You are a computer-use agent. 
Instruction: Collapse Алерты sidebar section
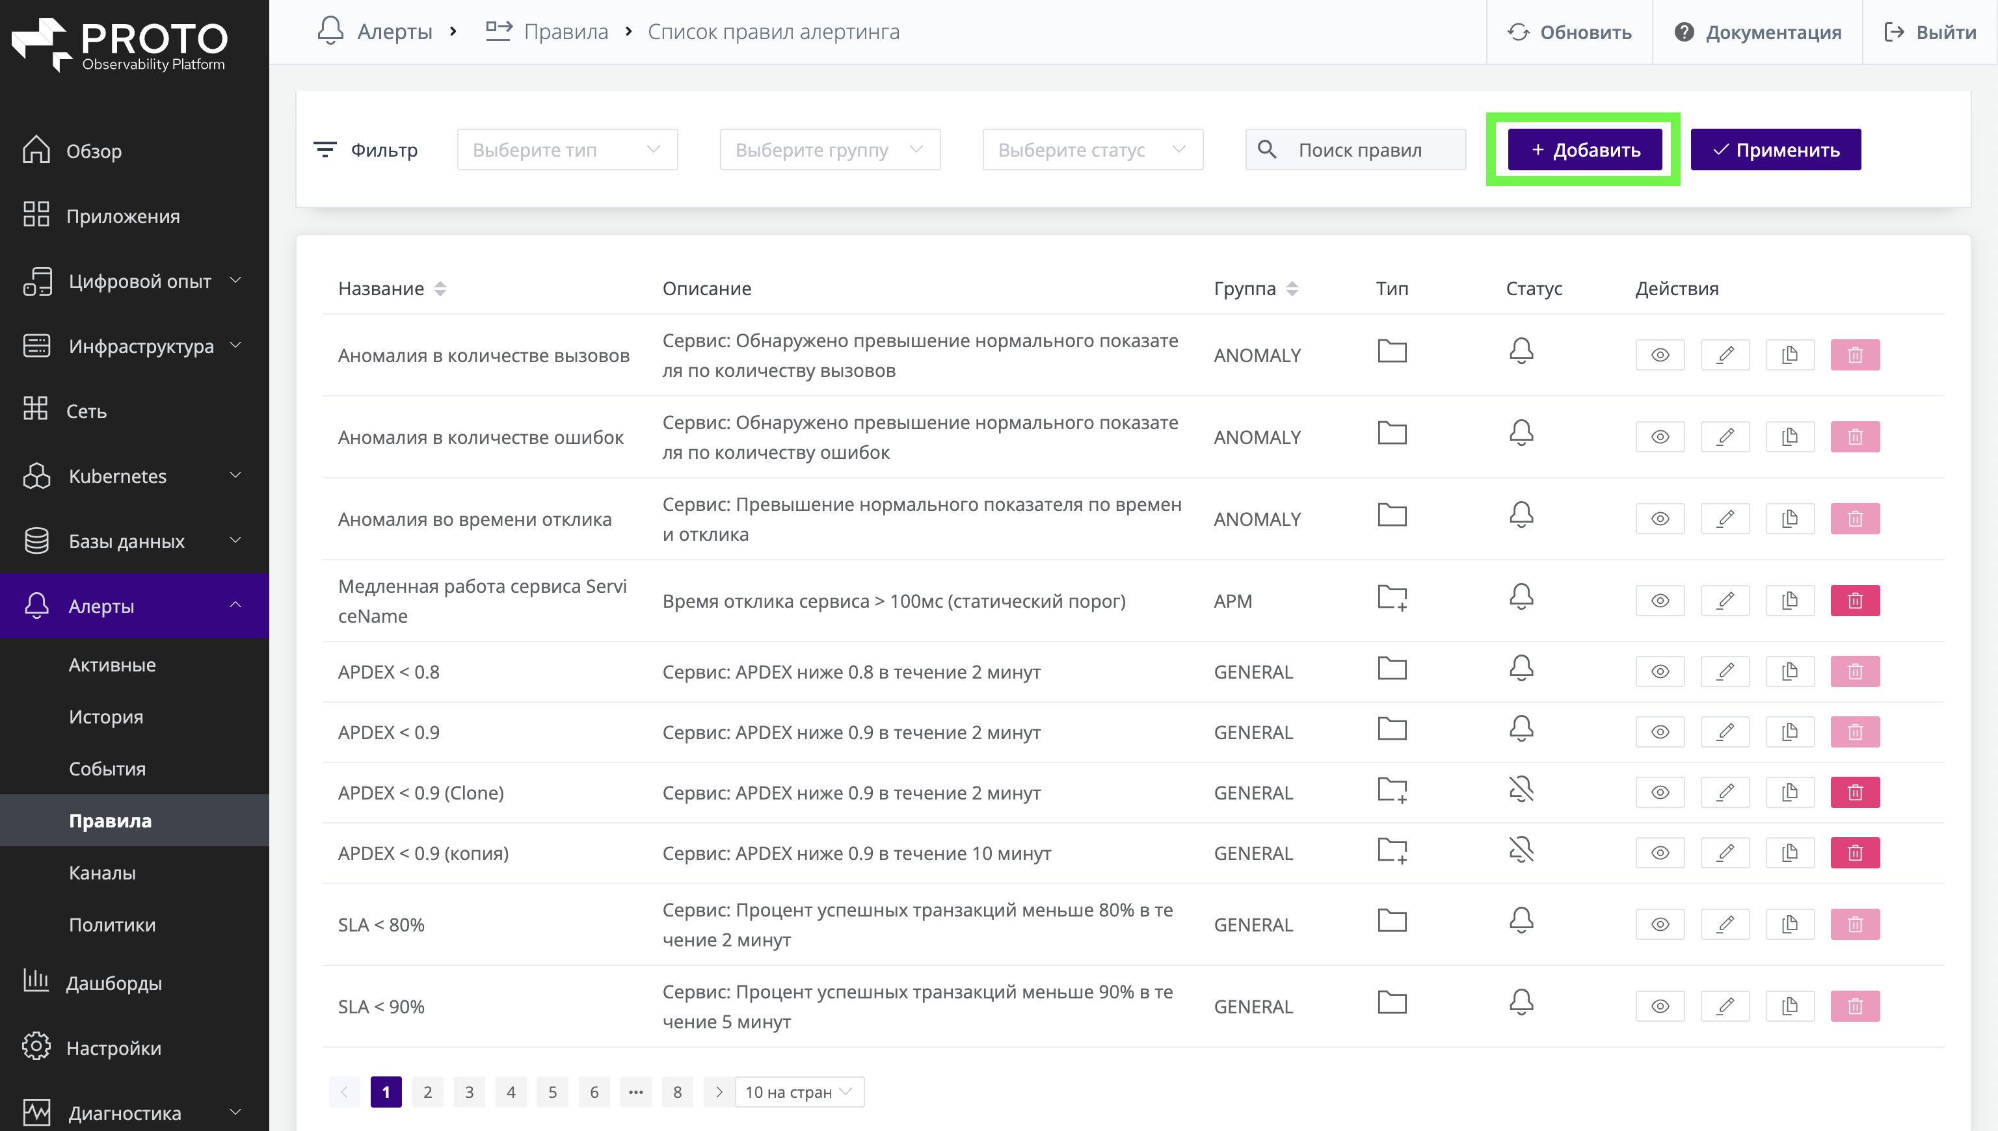coord(135,606)
